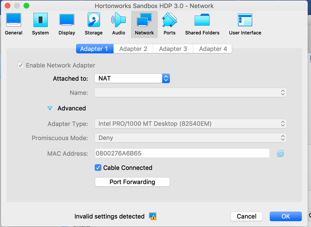This screenshot has height=227, width=311.
Task: Open the User Interface settings
Action: pos(245,24)
